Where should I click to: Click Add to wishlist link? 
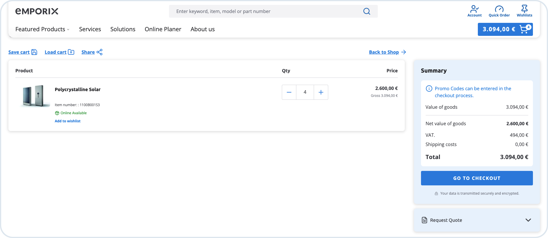tap(68, 121)
